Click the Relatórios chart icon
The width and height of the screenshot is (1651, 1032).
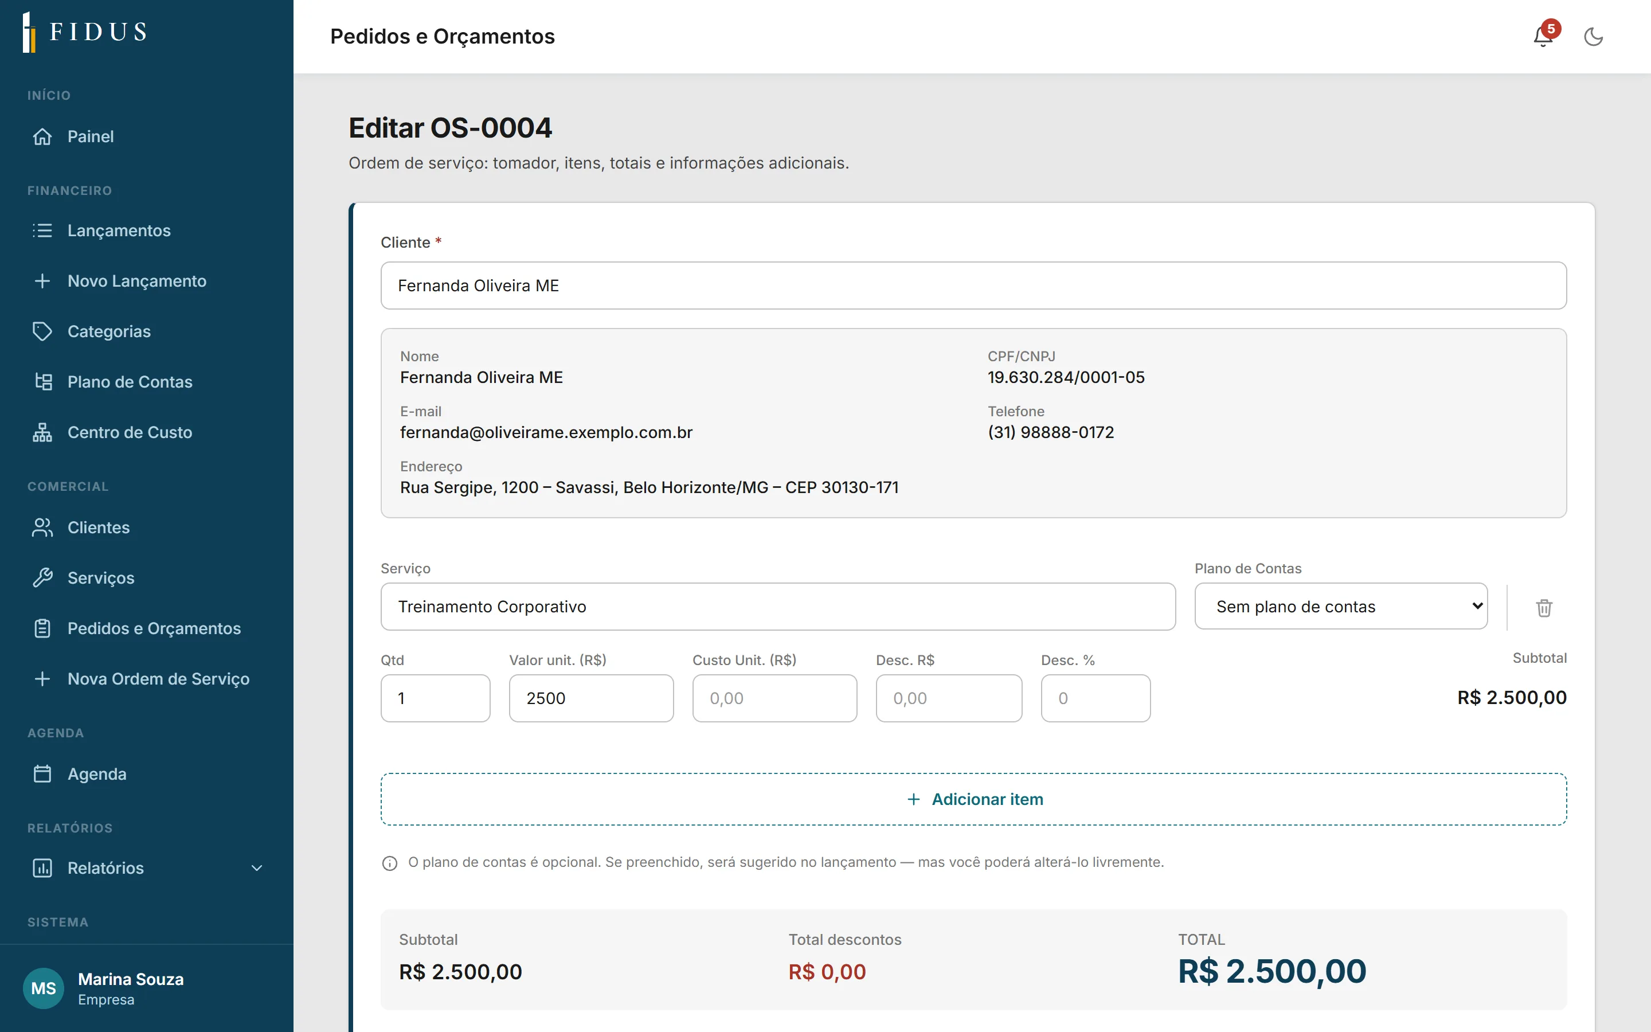tap(42, 868)
